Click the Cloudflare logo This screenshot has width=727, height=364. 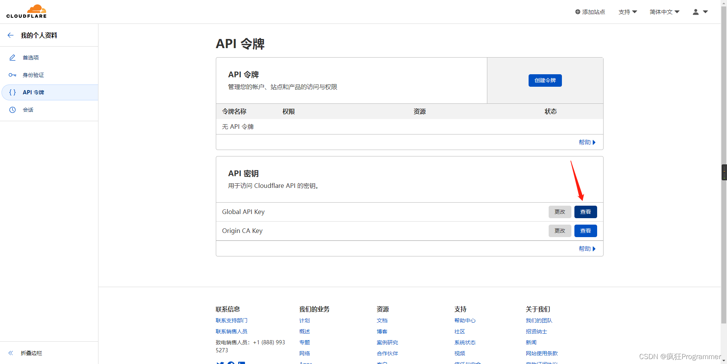pyautogui.click(x=27, y=11)
